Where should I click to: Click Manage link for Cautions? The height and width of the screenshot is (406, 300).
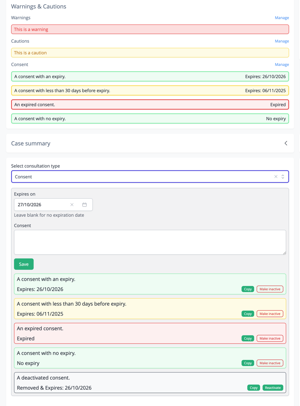(282, 41)
